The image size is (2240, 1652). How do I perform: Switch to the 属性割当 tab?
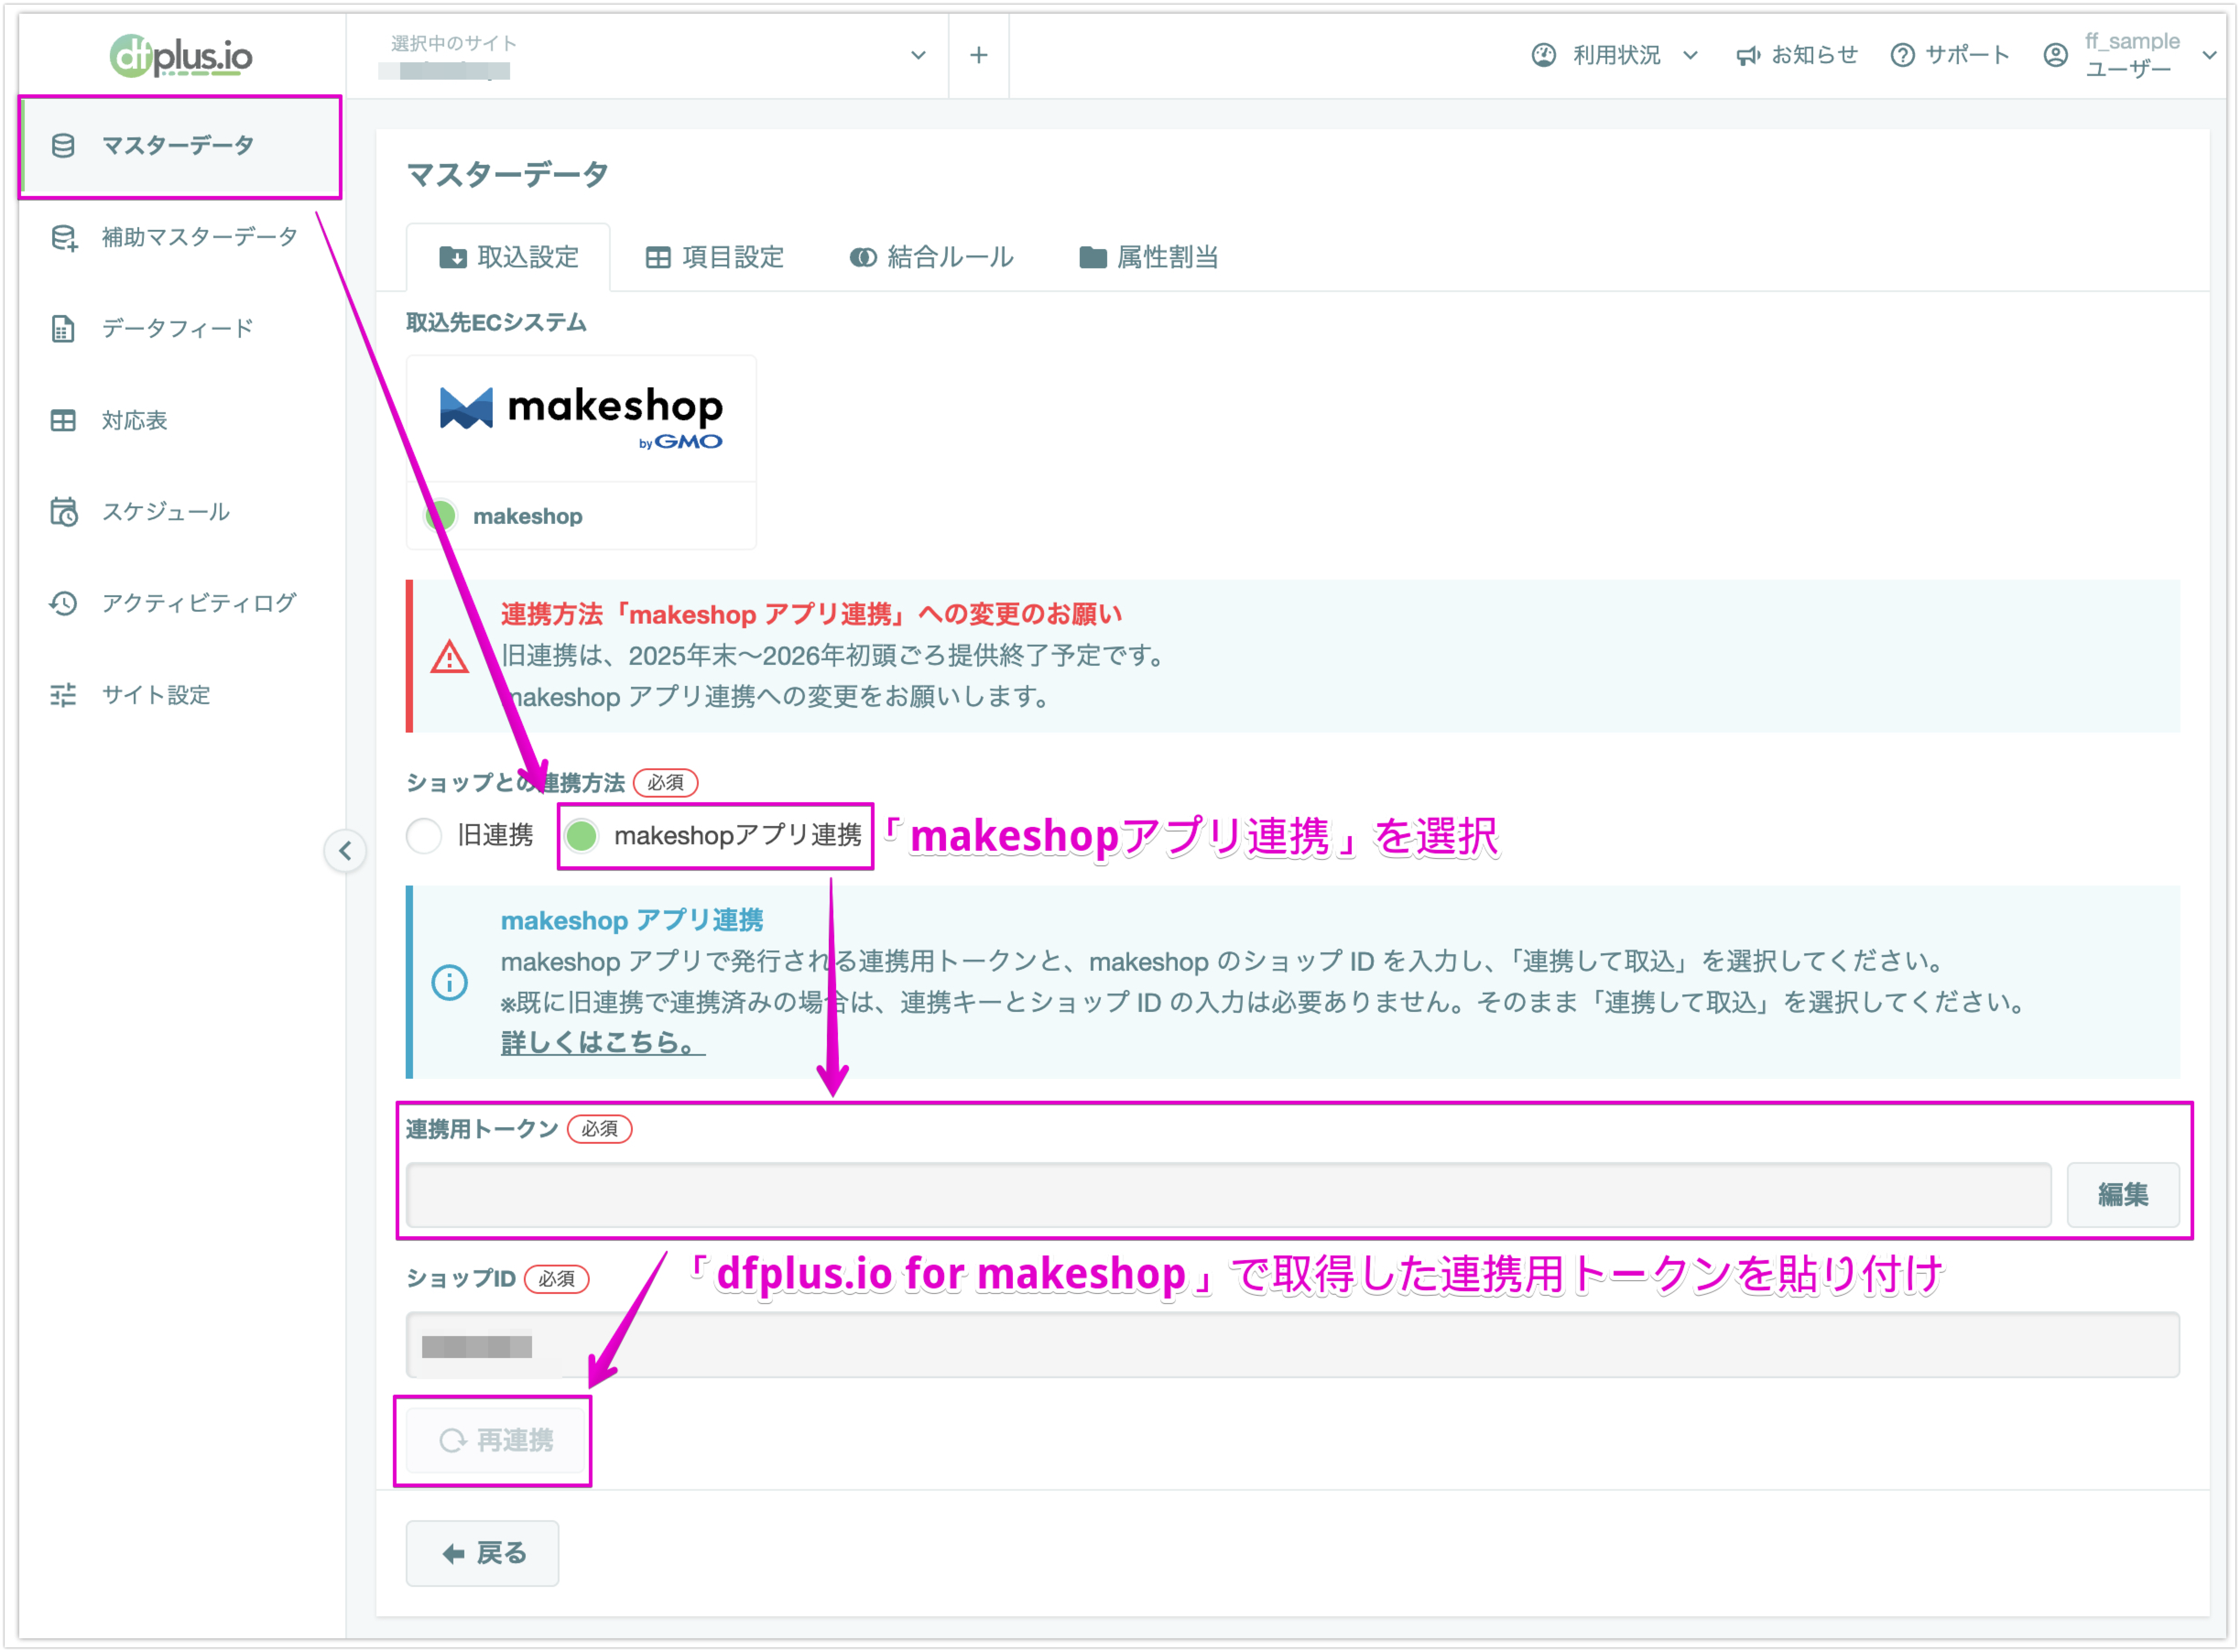1149,258
